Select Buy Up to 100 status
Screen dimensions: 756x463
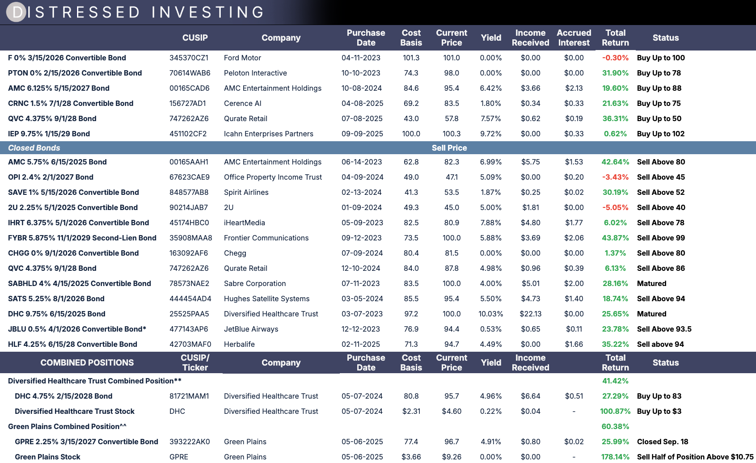click(x=661, y=58)
